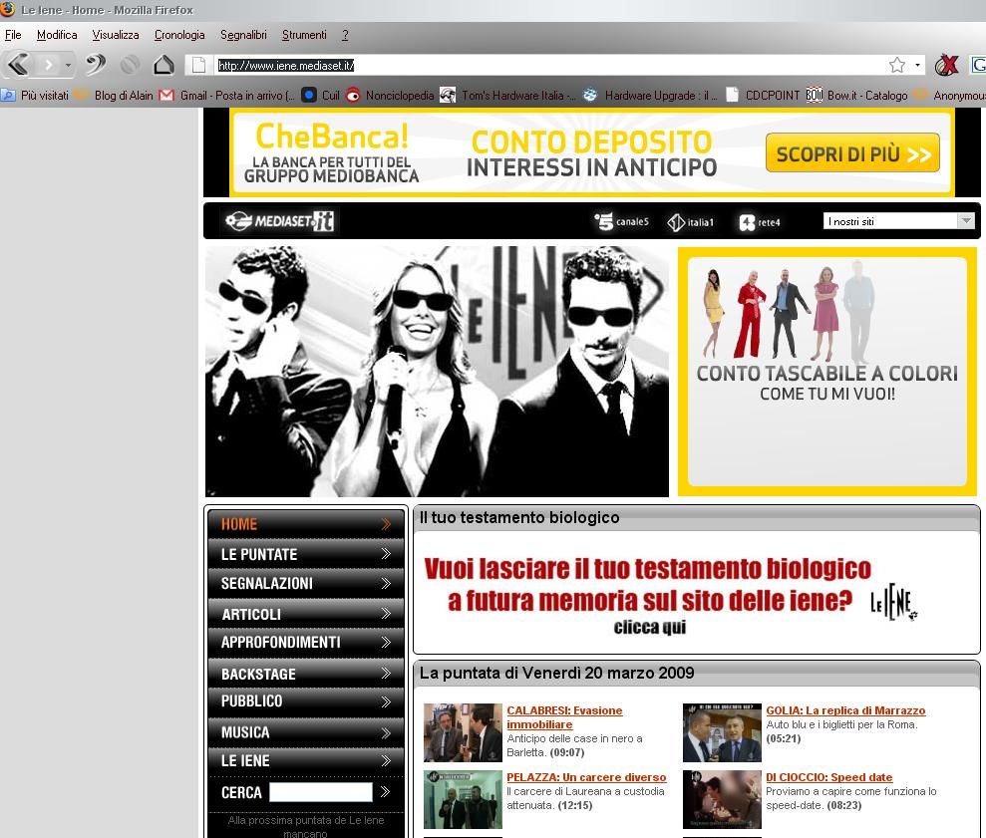
Task: Click the CheBanca! banner logo
Action: tap(331, 152)
